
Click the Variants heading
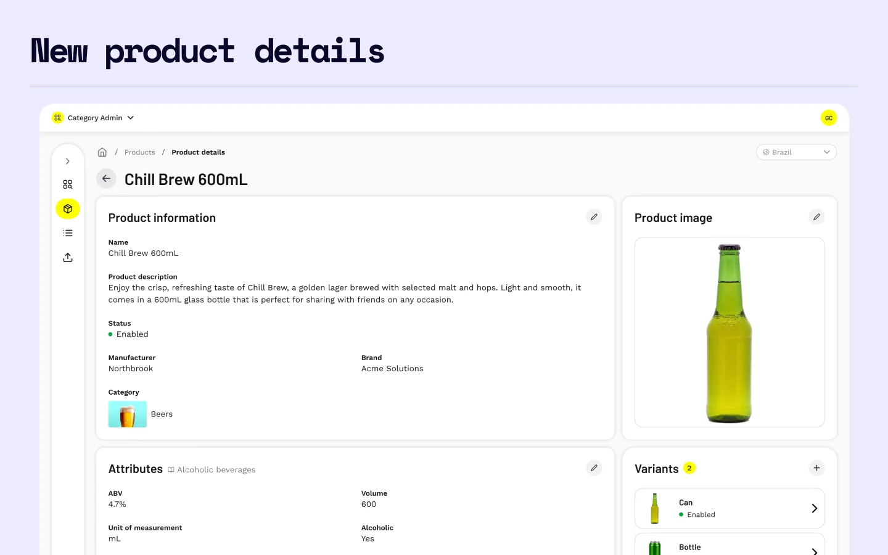(x=656, y=469)
